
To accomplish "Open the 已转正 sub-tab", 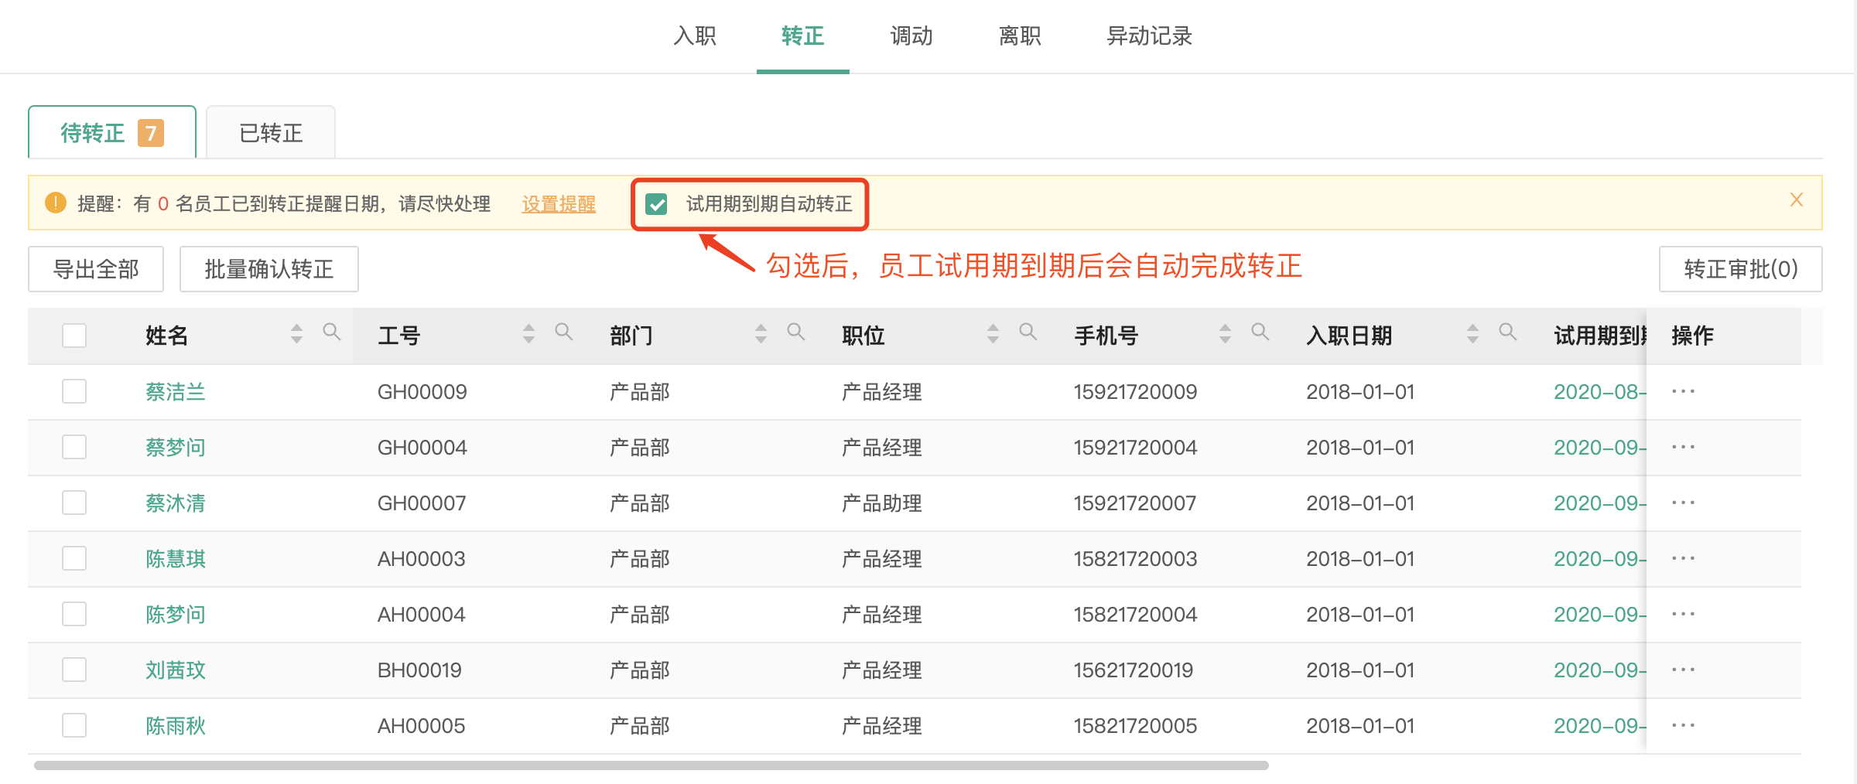I will [271, 132].
